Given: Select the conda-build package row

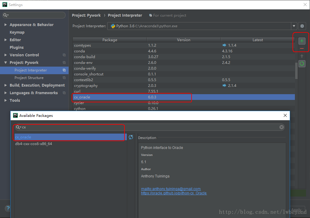Looking at the screenshot, I should pyautogui.click(x=184, y=57).
